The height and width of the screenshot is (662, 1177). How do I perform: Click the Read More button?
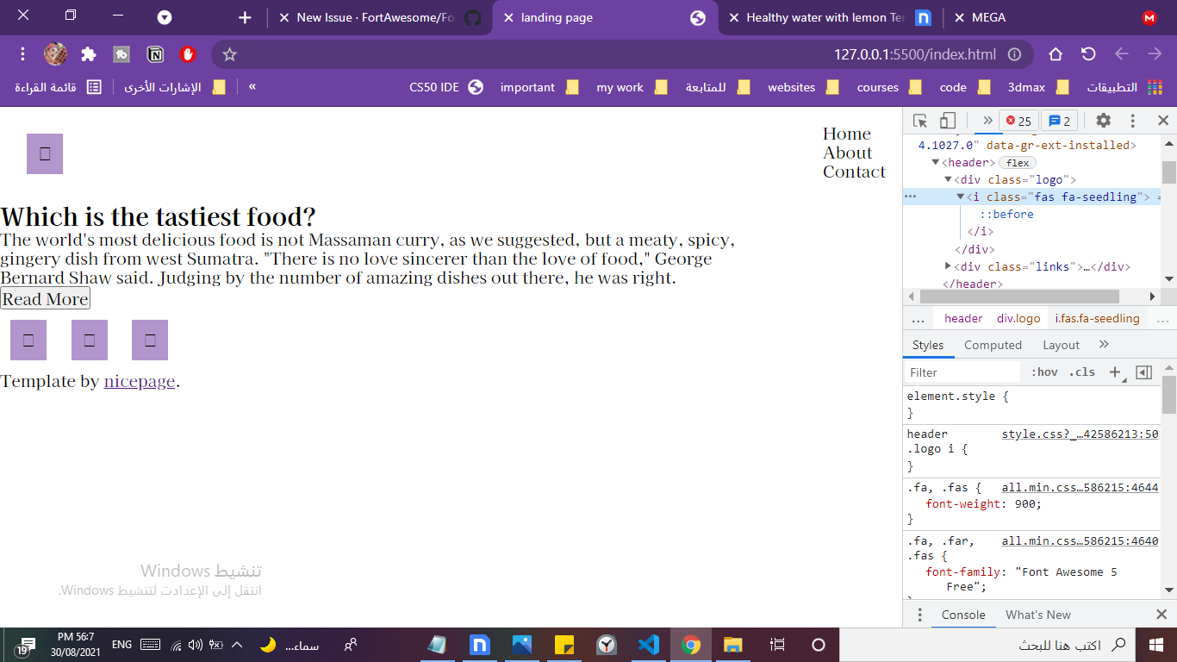click(45, 299)
